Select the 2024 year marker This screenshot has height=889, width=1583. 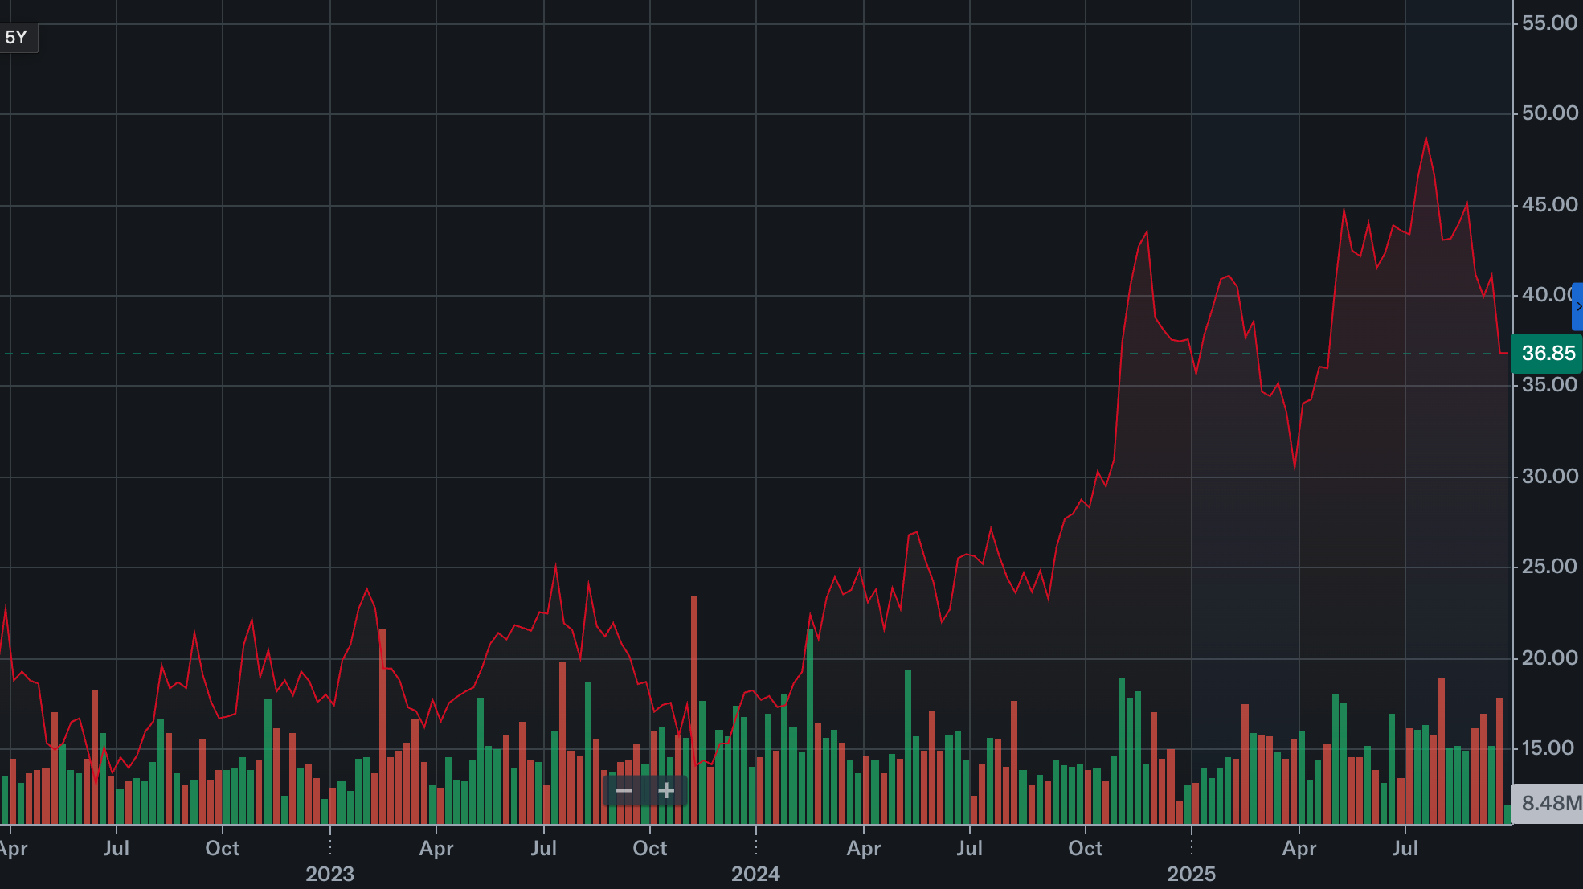tap(755, 874)
